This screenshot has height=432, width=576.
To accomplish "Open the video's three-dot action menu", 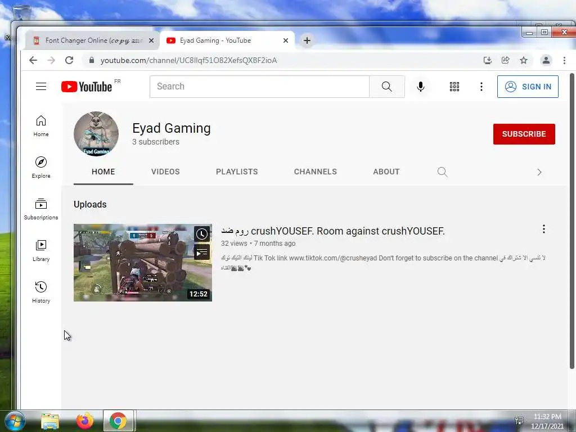I will [x=544, y=229].
